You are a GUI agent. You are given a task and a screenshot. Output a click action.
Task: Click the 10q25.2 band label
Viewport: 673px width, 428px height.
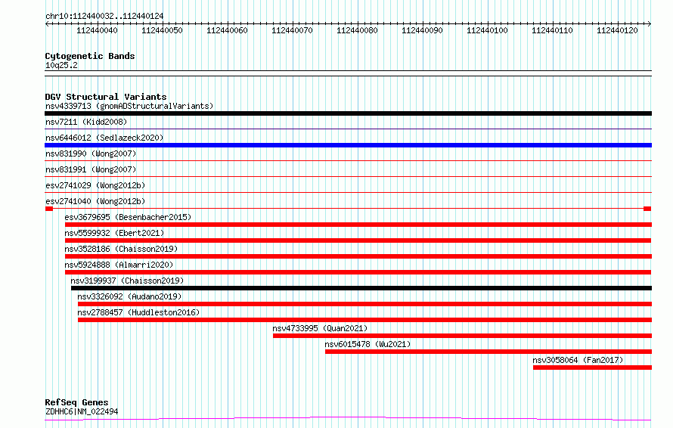[61, 65]
